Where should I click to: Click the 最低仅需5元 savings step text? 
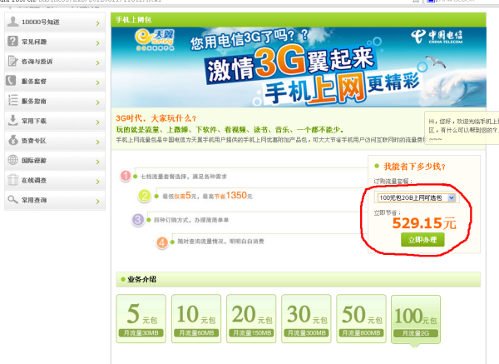click(x=207, y=196)
